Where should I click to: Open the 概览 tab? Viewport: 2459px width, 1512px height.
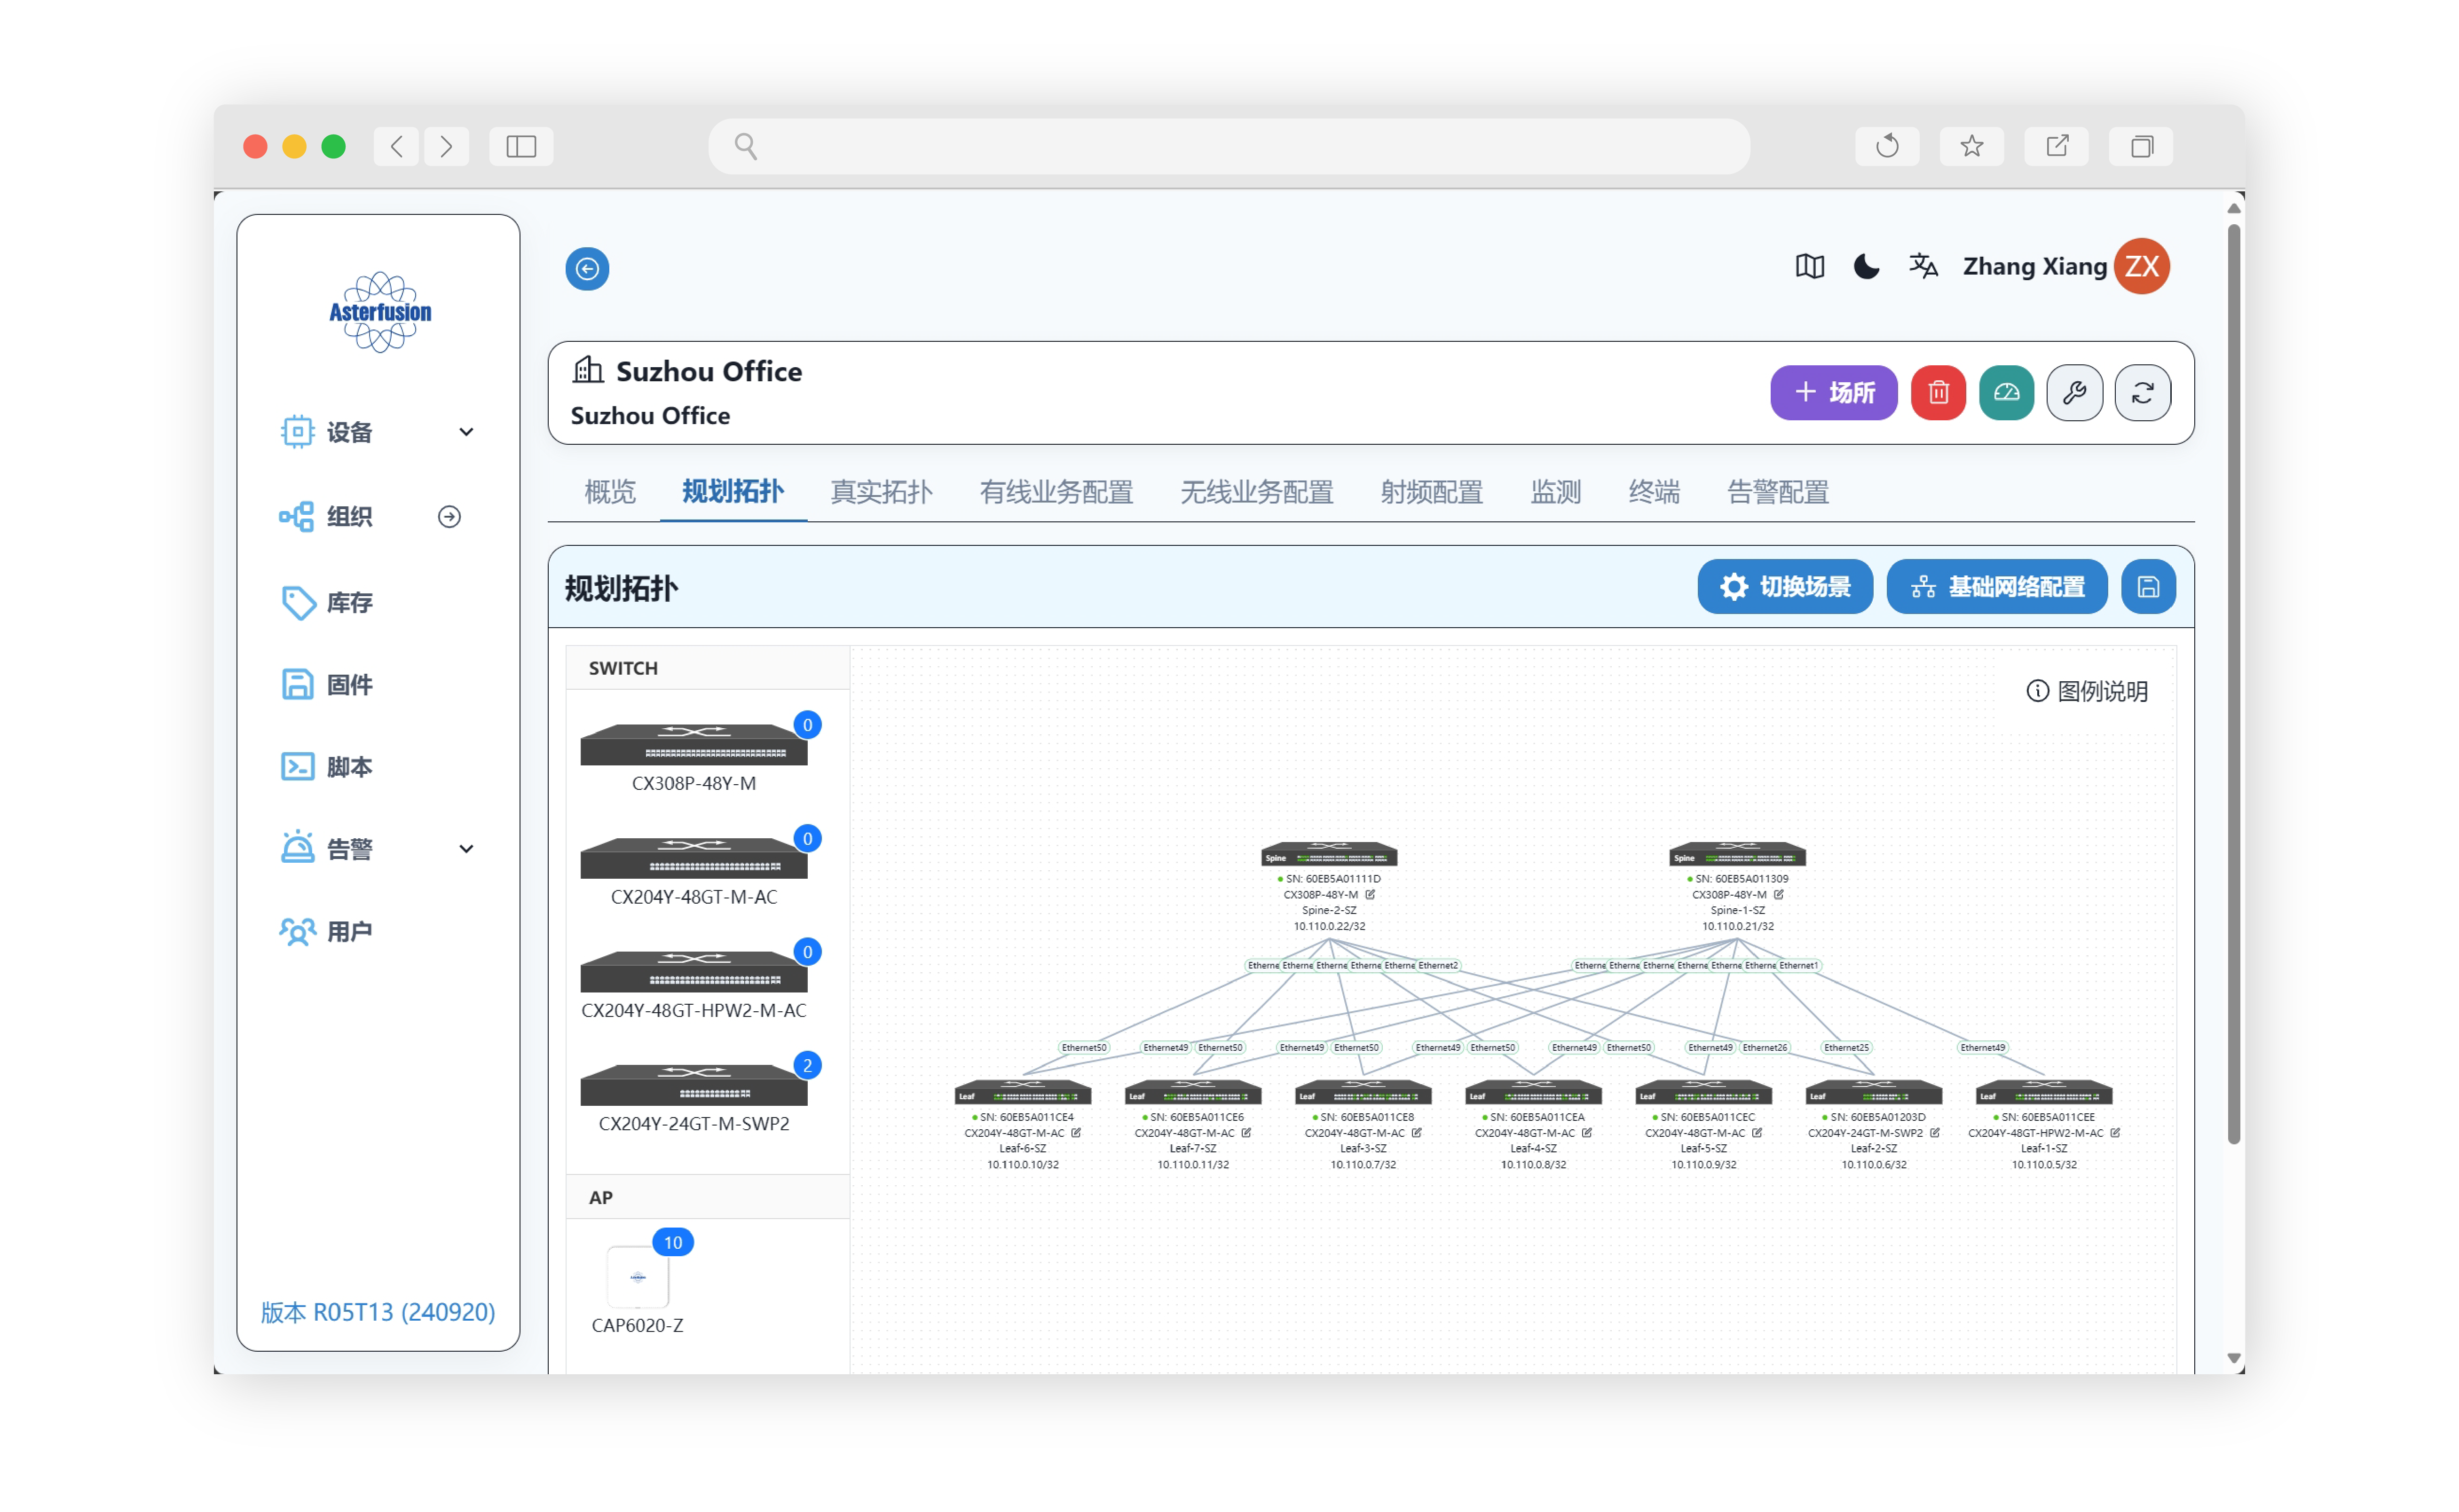(609, 492)
